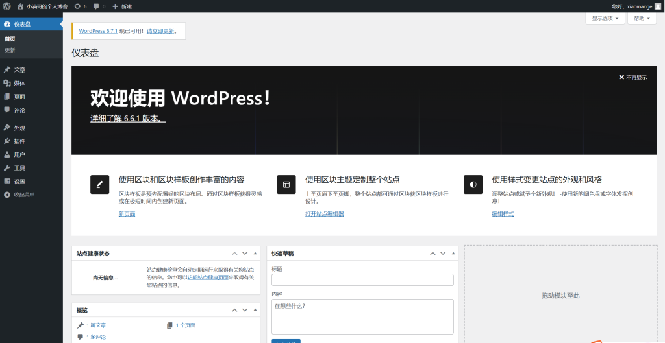The height and width of the screenshot is (343, 665).
Task: Open 外观 menu label in sidebar
Action: (x=19, y=128)
